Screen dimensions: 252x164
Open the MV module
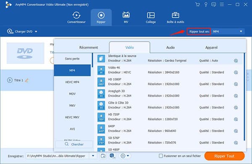click(126, 17)
